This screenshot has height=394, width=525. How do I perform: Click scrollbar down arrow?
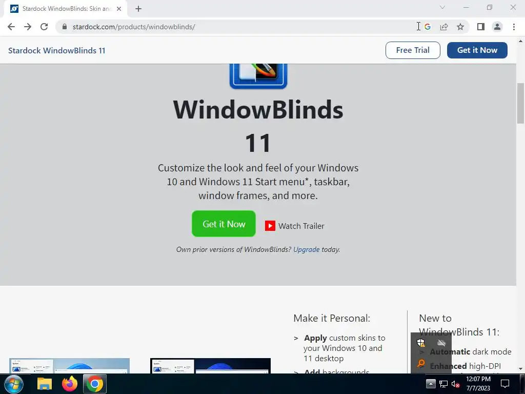coord(520,369)
